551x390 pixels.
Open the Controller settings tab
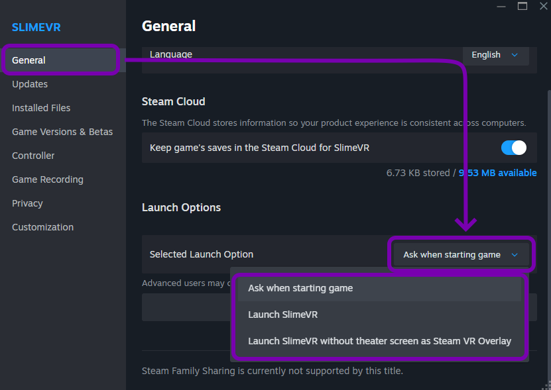[x=33, y=156]
